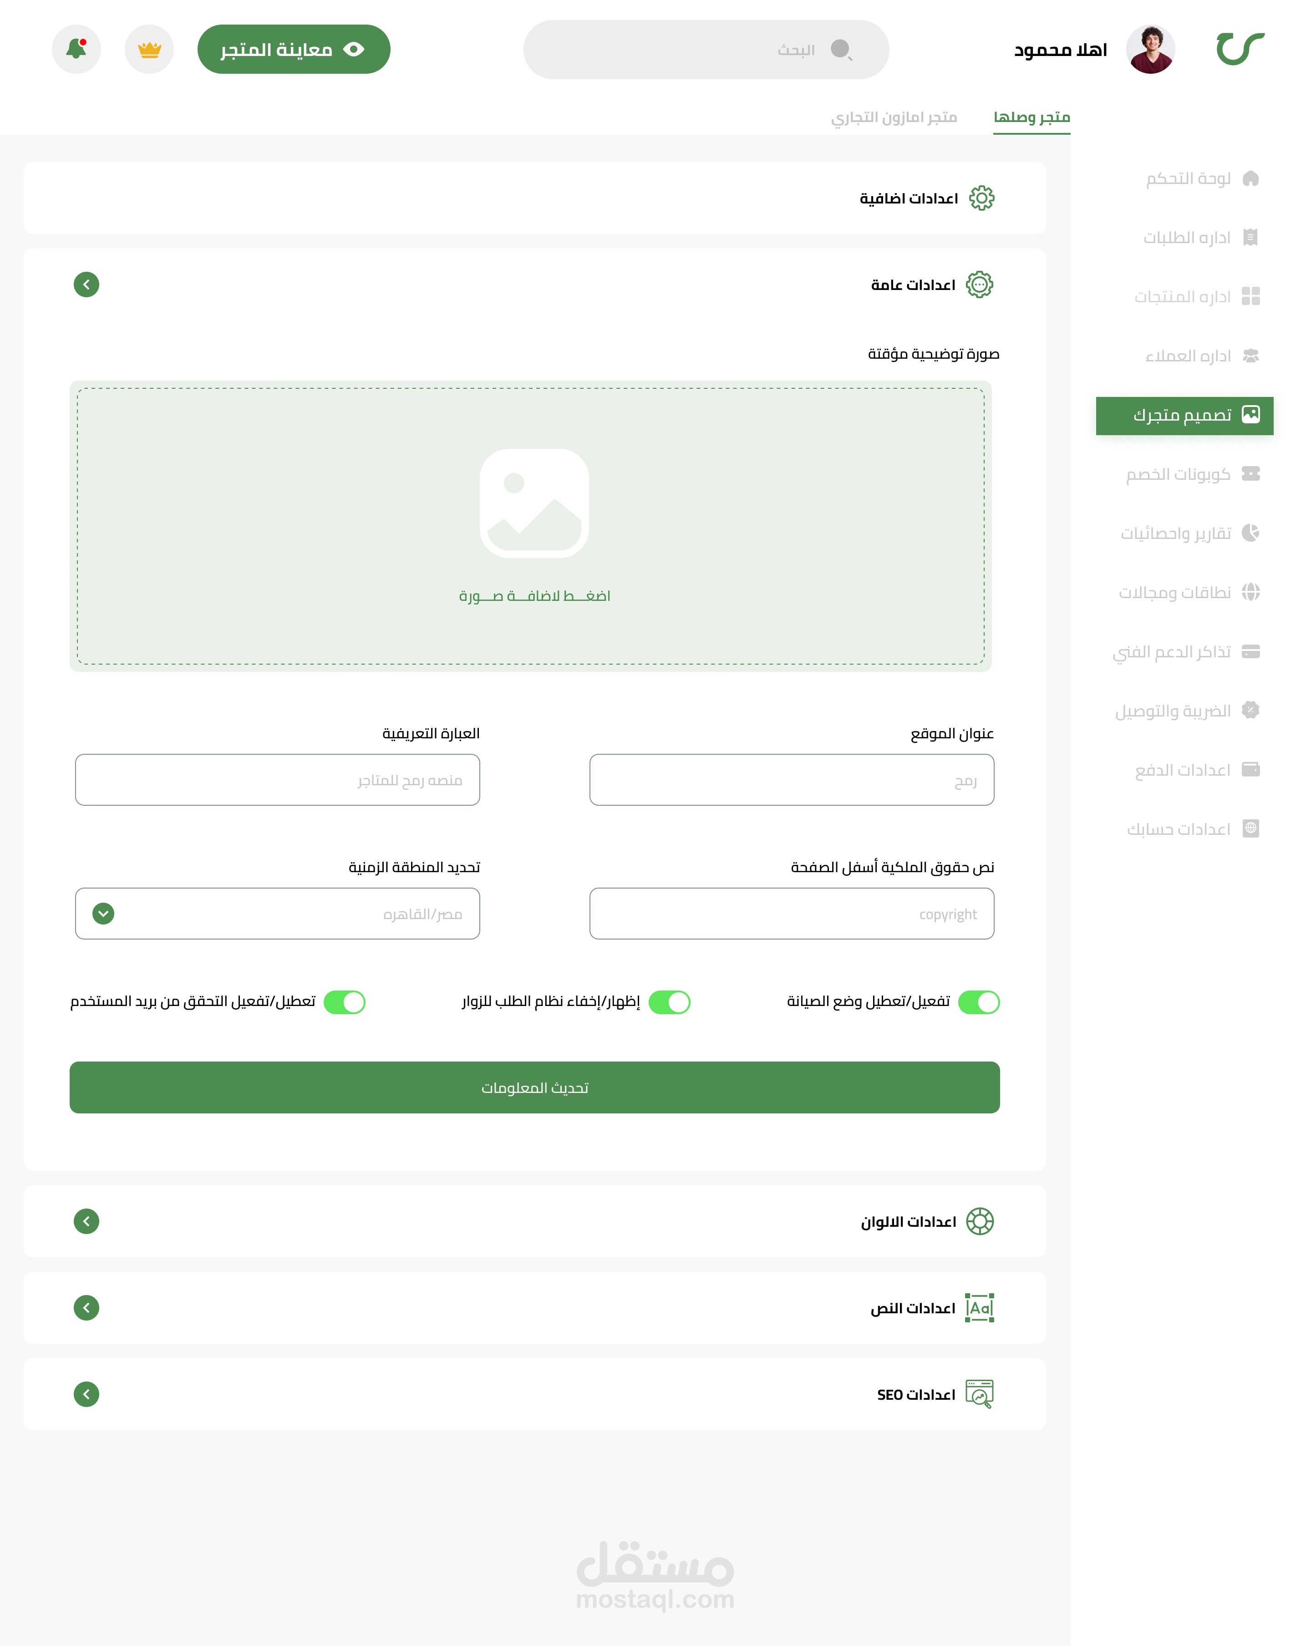Toggle the user email verification switch
This screenshot has height=1646, width=1311.
tap(344, 1001)
